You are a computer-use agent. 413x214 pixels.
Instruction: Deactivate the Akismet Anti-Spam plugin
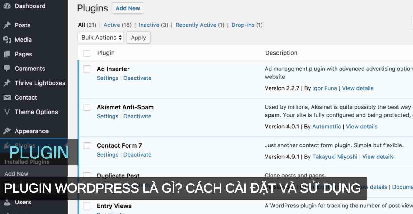[137, 116]
